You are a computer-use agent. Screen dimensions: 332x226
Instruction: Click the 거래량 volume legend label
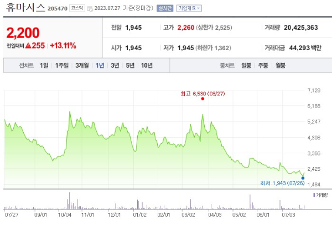321,195
